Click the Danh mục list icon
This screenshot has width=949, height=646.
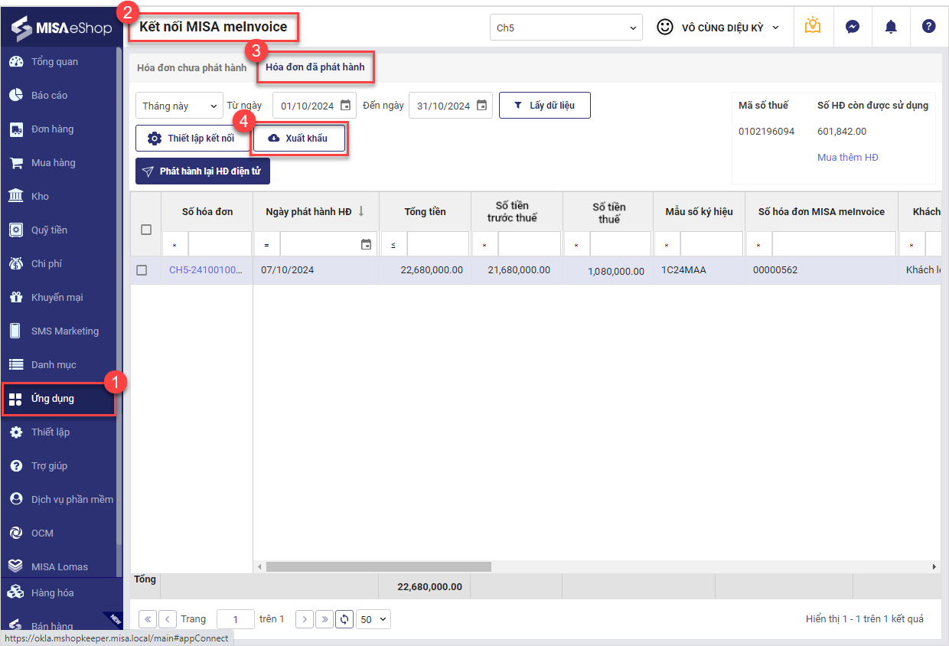[15, 365]
